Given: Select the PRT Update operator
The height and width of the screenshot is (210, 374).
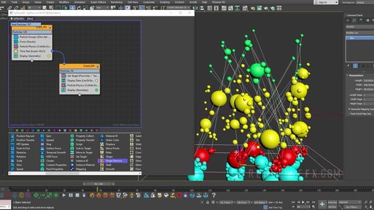Looking at the screenshot, I should tap(20, 144).
